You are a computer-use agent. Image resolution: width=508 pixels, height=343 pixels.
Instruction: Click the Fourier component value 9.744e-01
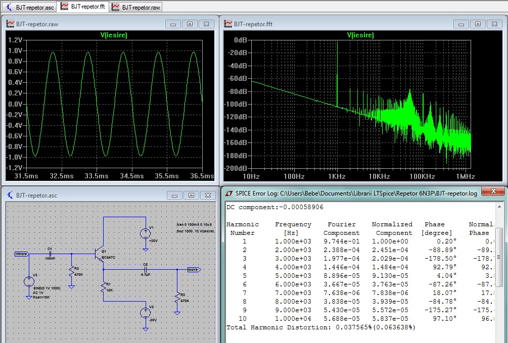342,241
